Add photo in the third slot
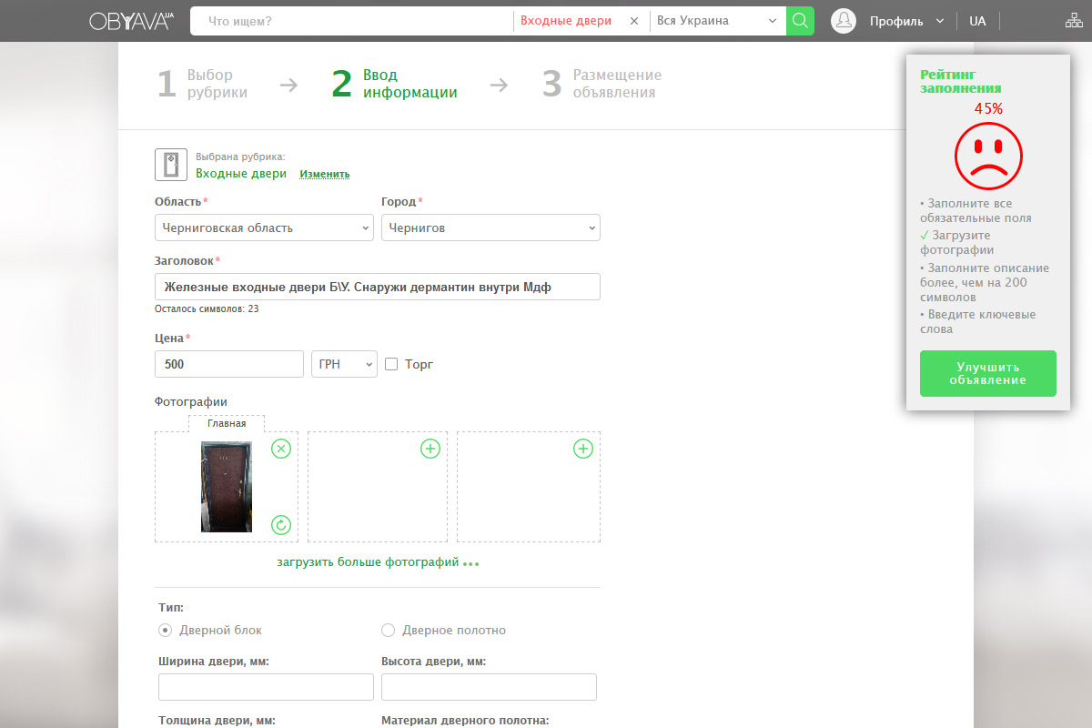 583,449
